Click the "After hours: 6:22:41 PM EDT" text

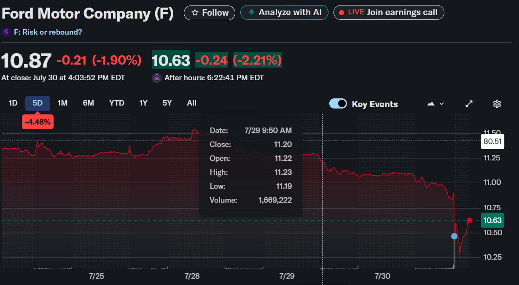[214, 78]
